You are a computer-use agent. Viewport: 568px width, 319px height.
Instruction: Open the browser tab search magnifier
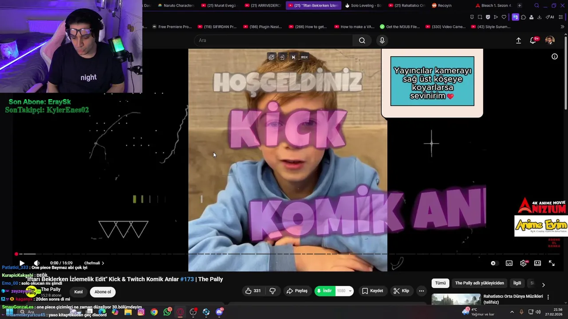[536, 5]
